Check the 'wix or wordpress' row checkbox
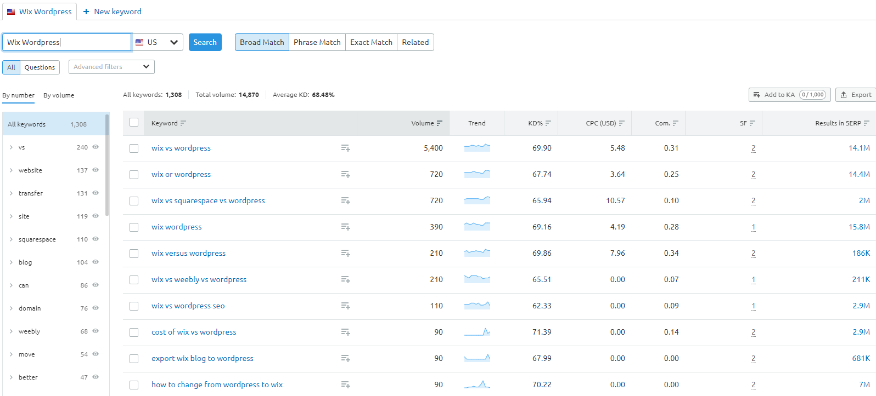Screen dimensions: 876x396 pos(134,175)
